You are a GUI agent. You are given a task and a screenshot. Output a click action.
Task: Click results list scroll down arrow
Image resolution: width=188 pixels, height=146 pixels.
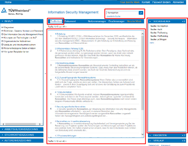(143, 134)
